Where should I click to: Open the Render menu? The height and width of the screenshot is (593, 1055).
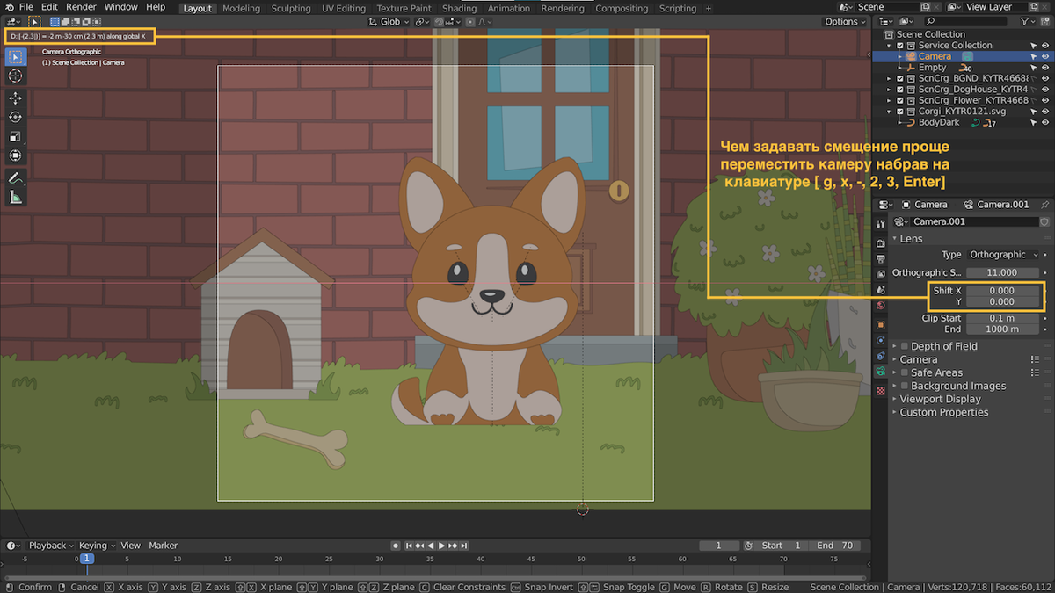(x=81, y=7)
